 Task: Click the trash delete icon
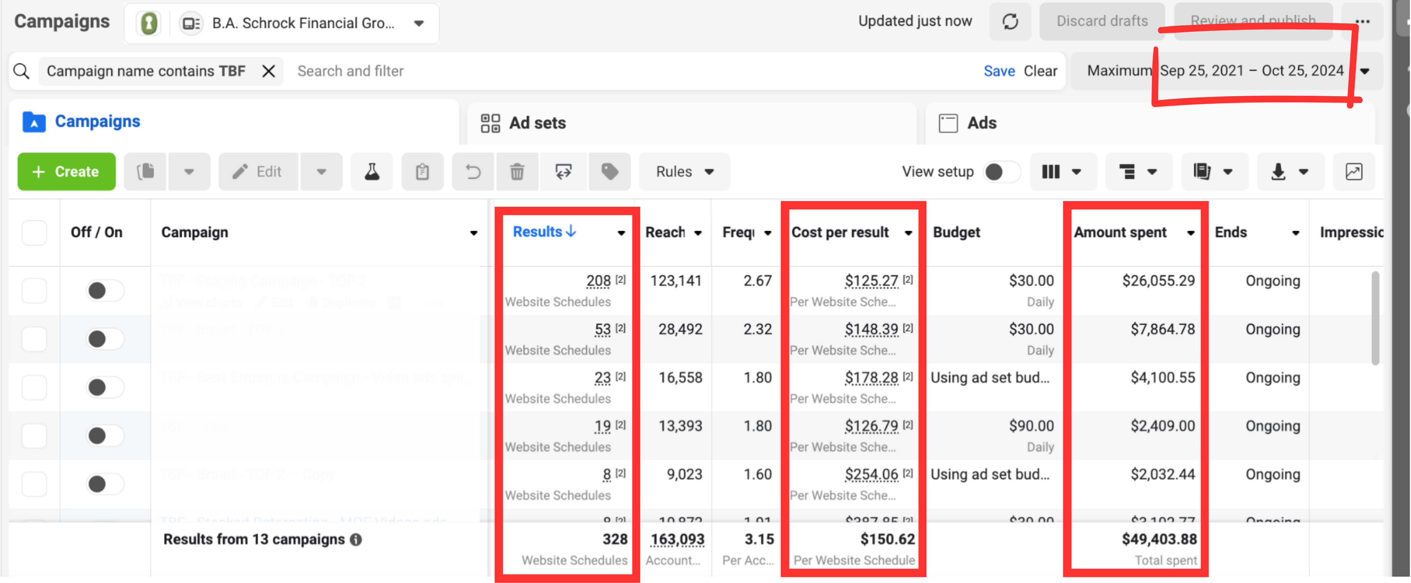click(x=516, y=172)
